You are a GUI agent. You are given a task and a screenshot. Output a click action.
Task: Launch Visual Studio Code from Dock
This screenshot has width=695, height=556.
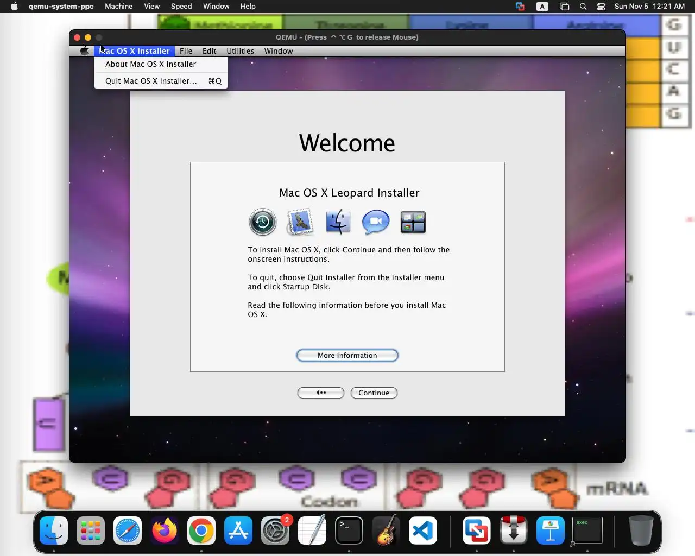(423, 530)
